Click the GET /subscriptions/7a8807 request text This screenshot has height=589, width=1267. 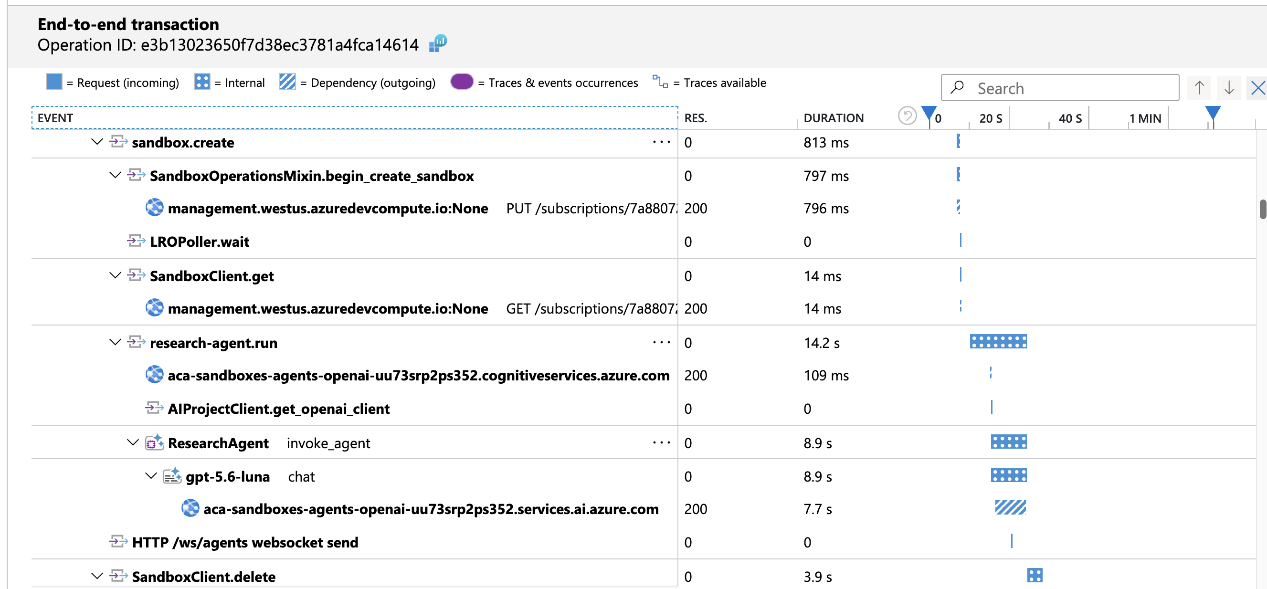click(591, 309)
